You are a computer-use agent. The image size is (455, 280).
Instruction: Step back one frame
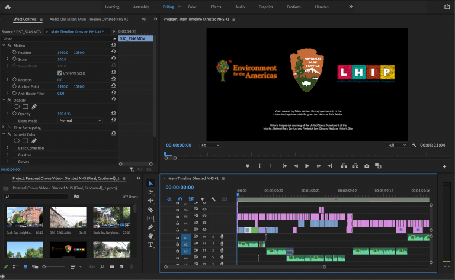click(296, 166)
